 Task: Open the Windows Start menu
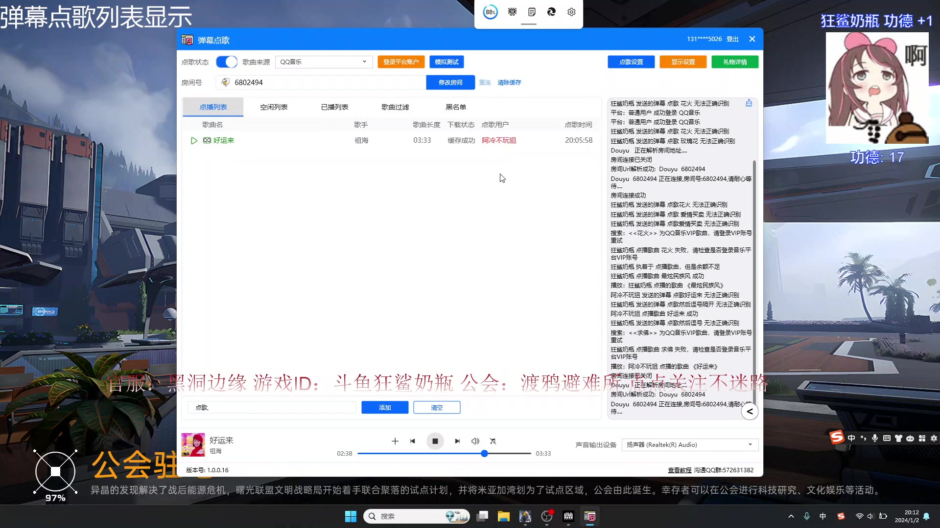pos(351,516)
